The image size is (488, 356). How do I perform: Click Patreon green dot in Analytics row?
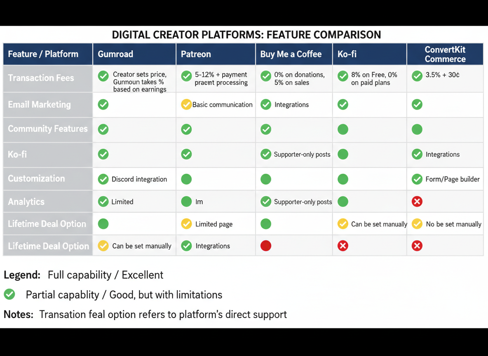coord(186,201)
